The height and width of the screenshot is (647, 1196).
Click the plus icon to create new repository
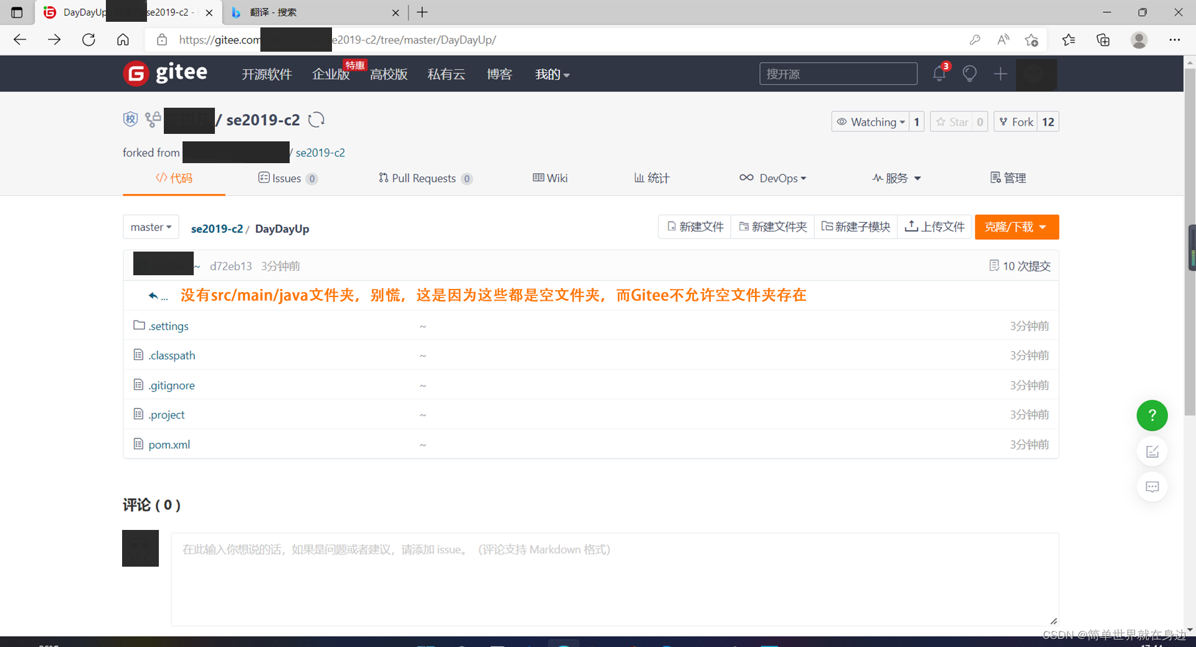[999, 73]
